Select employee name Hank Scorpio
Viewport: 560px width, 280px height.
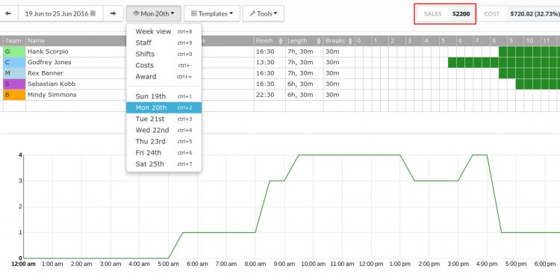[48, 52]
